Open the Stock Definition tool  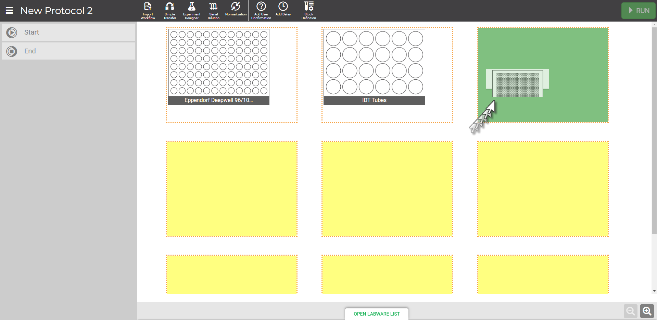click(309, 11)
